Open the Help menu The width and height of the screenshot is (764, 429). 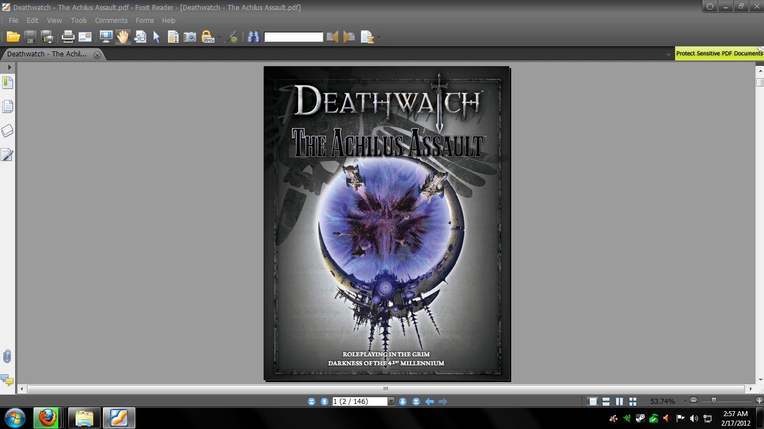[x=169, y=20]
